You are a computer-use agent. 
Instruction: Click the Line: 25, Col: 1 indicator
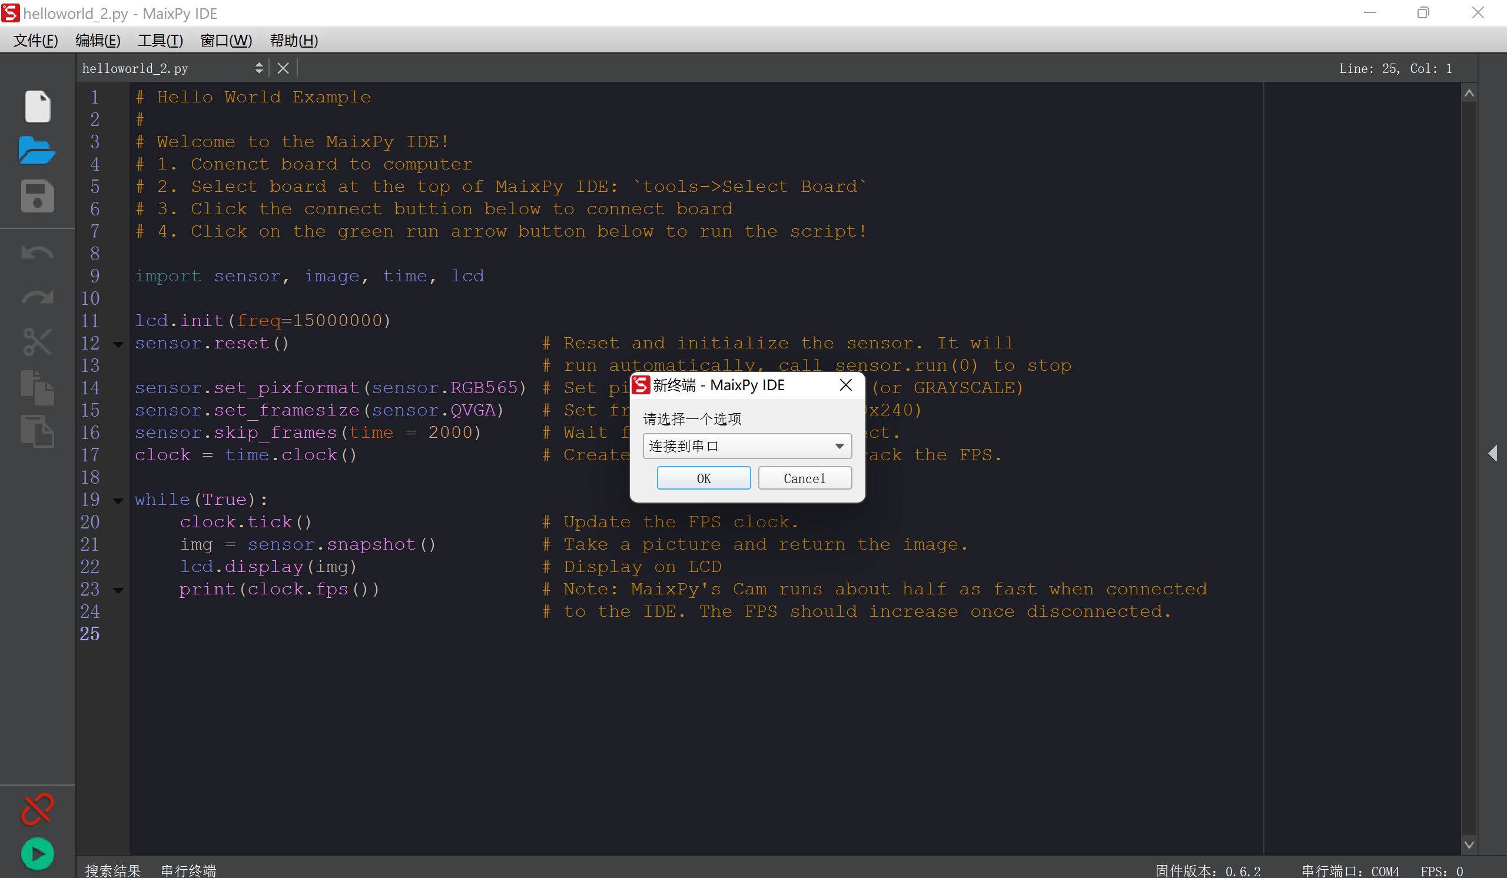(1395, 69)
